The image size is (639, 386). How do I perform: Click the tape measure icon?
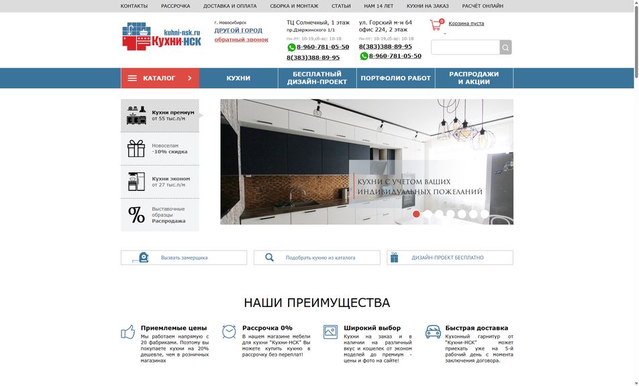point(141,257)
